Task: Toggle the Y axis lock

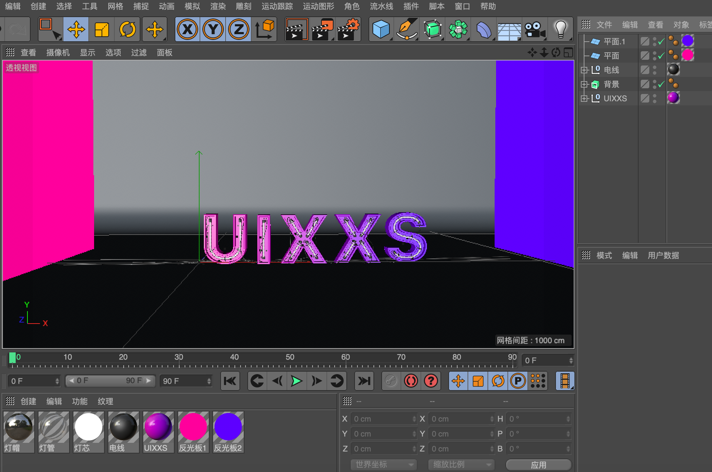Action: [213, 30]
